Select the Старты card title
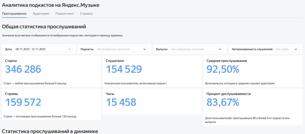 click(11, 61)
